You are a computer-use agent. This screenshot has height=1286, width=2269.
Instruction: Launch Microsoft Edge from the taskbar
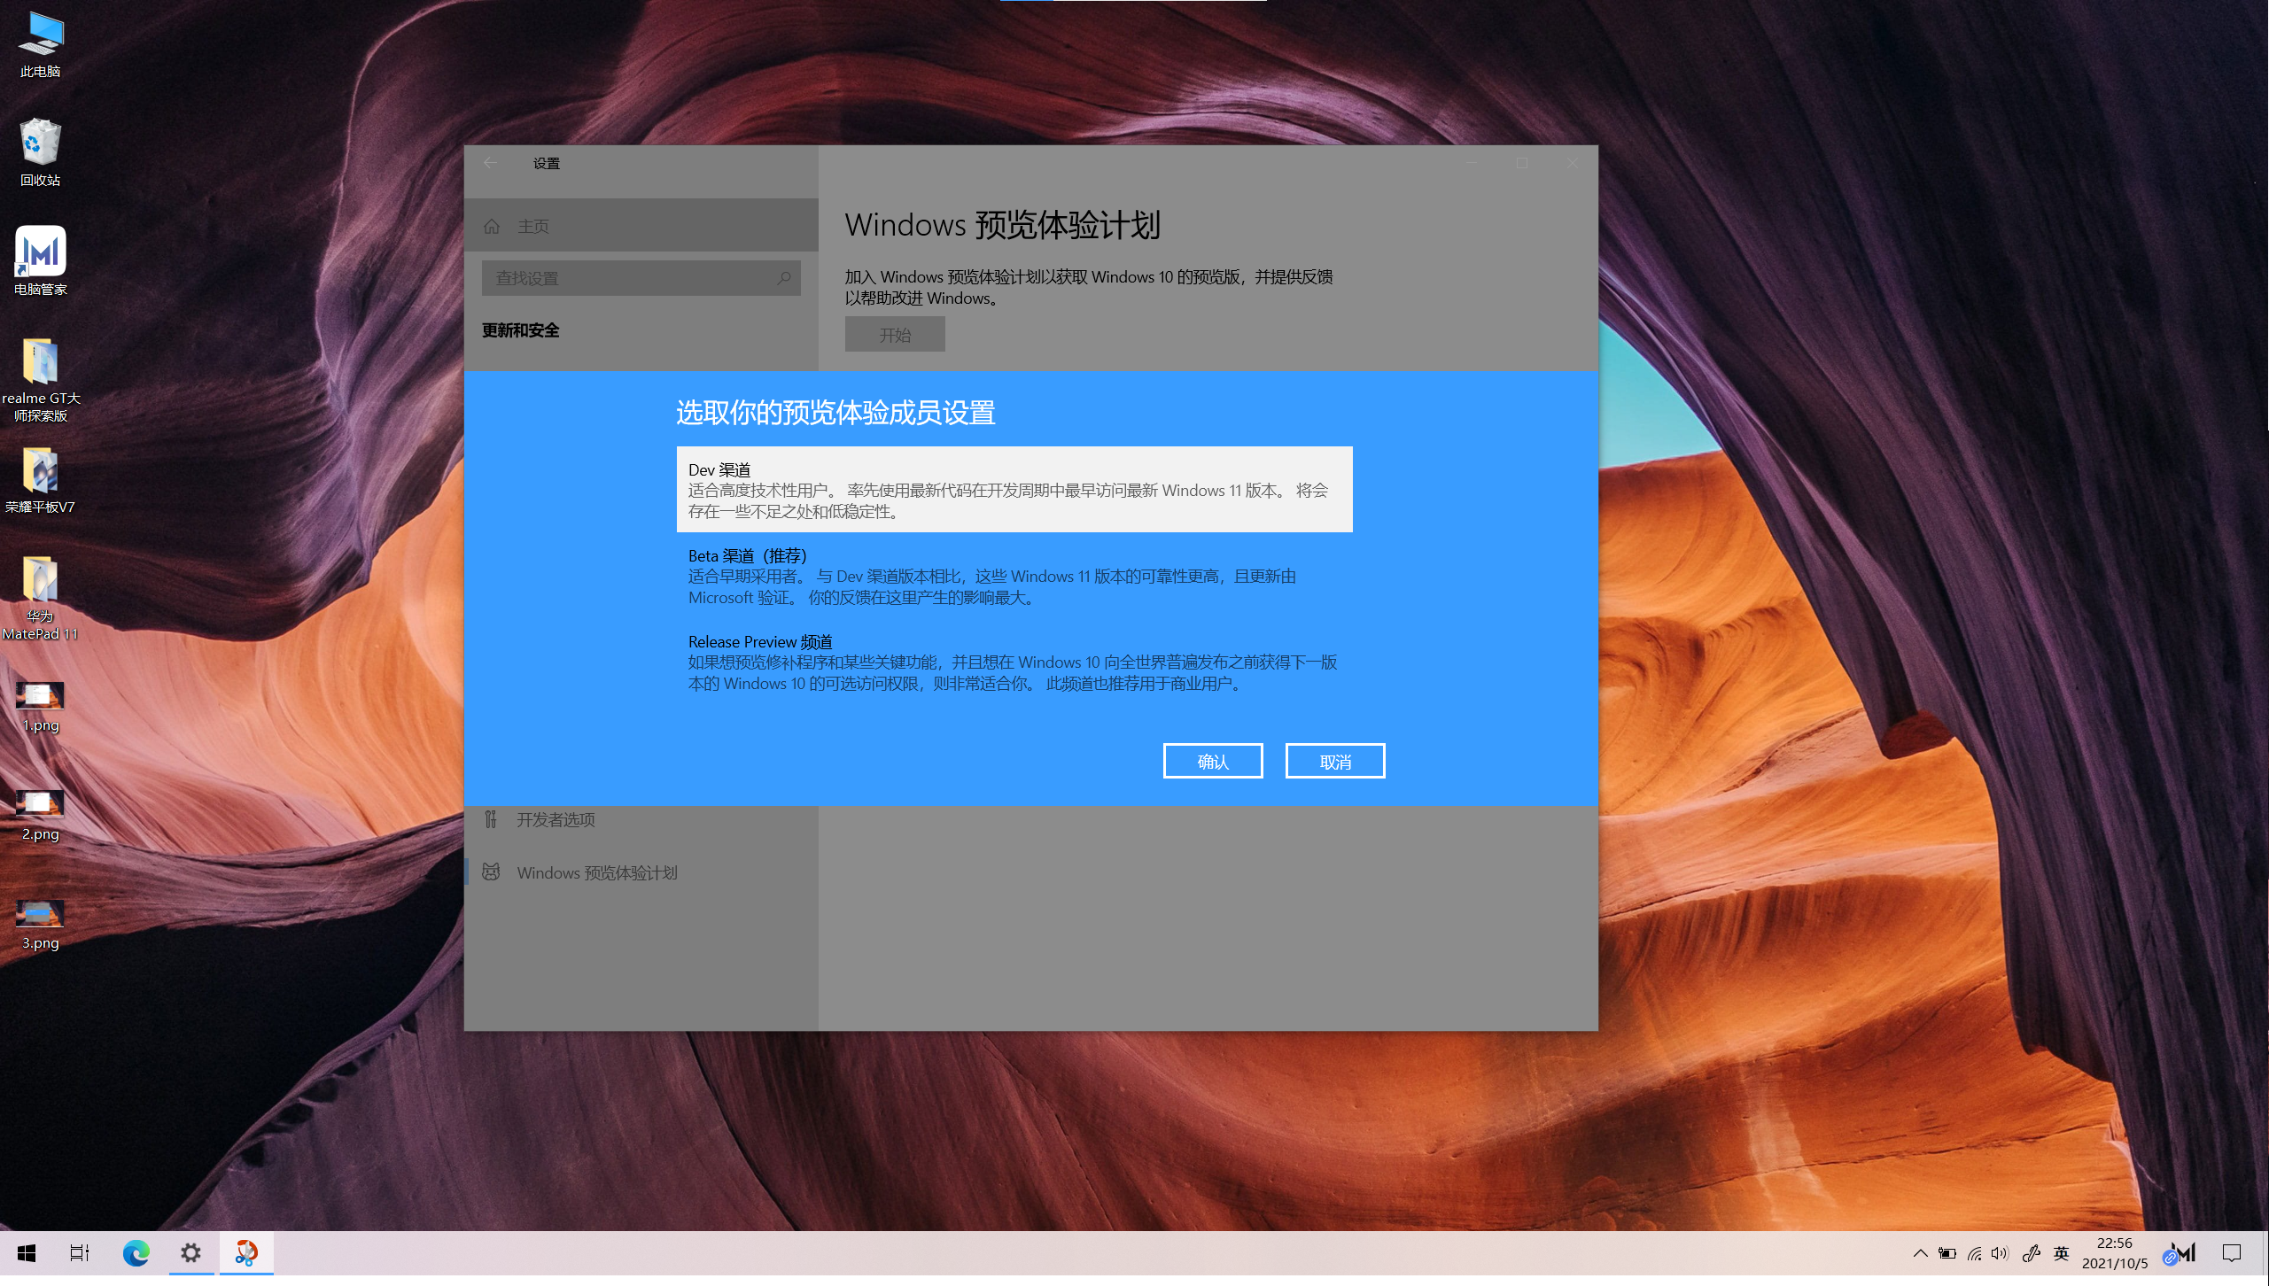click(136, 1252)
